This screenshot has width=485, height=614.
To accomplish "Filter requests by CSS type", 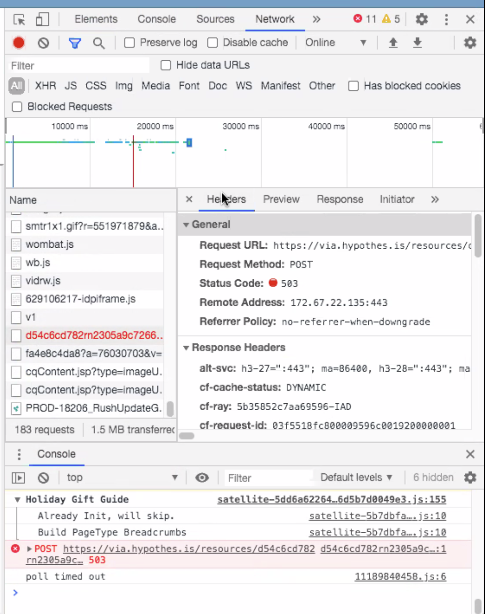I will point(96,86).
